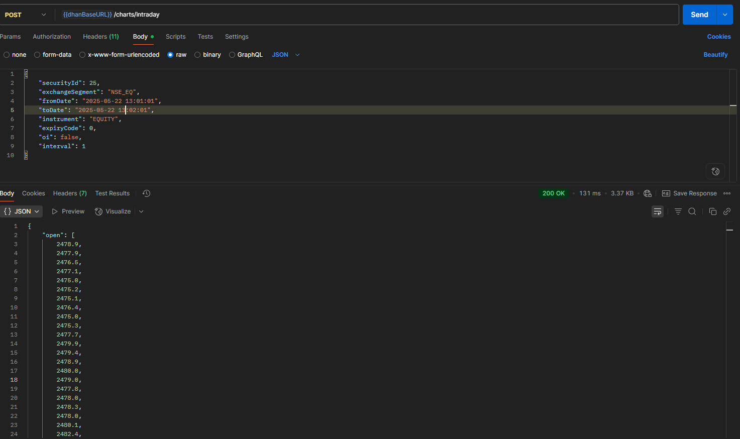Open the Test Results tab
Screen dimensions: 740x439
click(113, 193)
